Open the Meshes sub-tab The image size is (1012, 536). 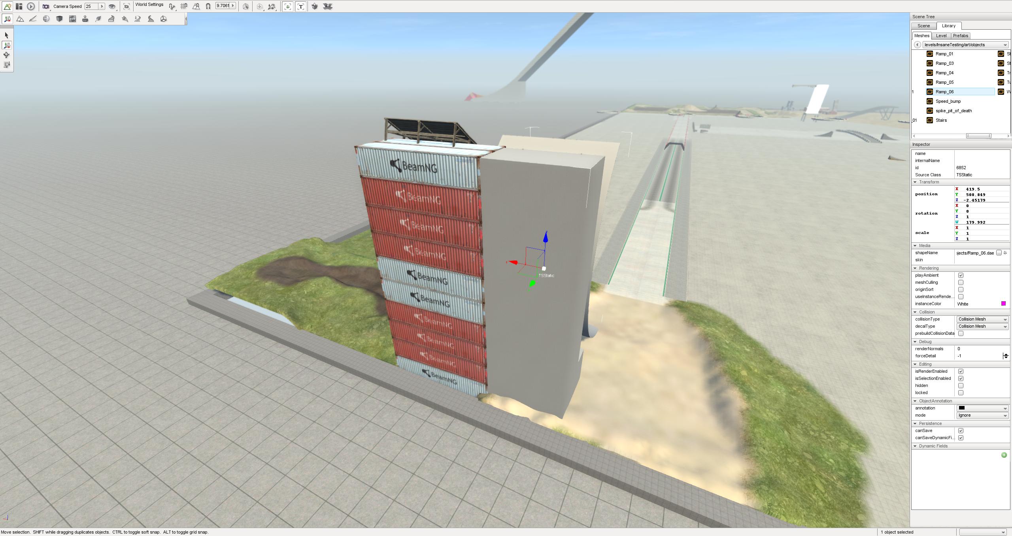coord(921,36)
